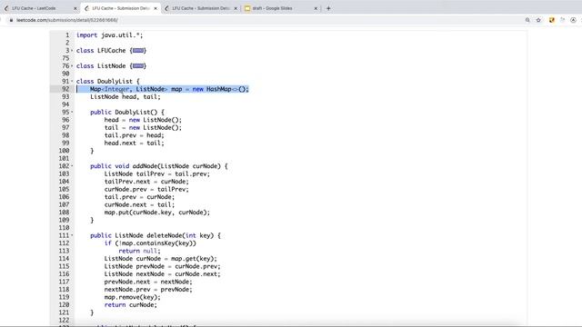This screenshot has height=327, width=582.
Task: Click the 'tail.prev = head;' line
Action: 134,135
